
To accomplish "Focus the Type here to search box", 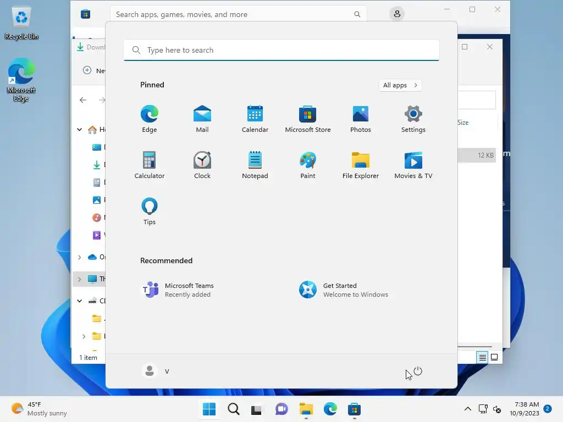I will click(x=281, y=50).
